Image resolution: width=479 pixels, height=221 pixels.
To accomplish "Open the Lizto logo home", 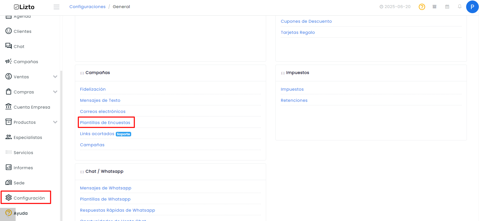I will 24,7.
